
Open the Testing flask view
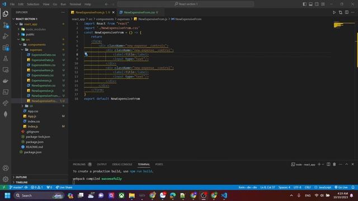coord(6,59)
